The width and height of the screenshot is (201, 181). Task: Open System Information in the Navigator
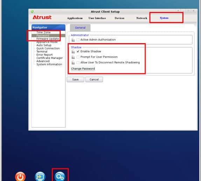pos(49,65)
